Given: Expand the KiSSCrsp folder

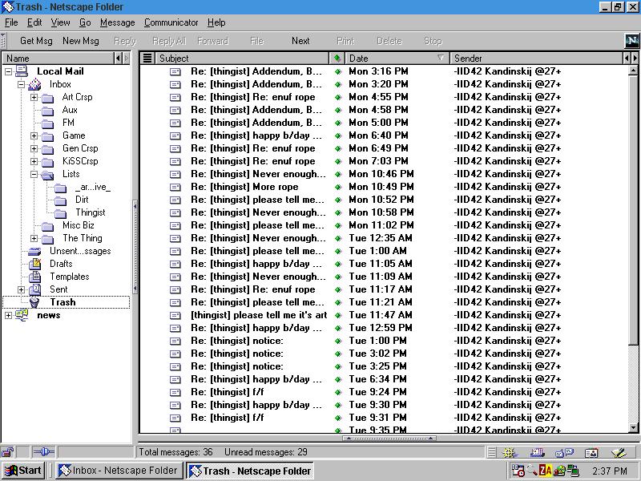Looking at the screenshot, I should pyautogui.click(x=34, y=161).
